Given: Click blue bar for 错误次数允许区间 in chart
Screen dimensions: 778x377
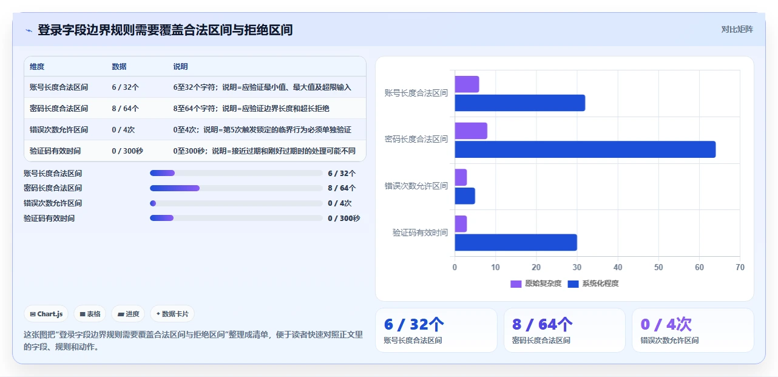Looking at the screenshot, I should coord(465,196).
